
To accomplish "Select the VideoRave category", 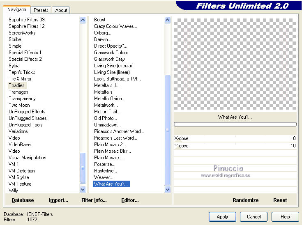I will 19,145.
